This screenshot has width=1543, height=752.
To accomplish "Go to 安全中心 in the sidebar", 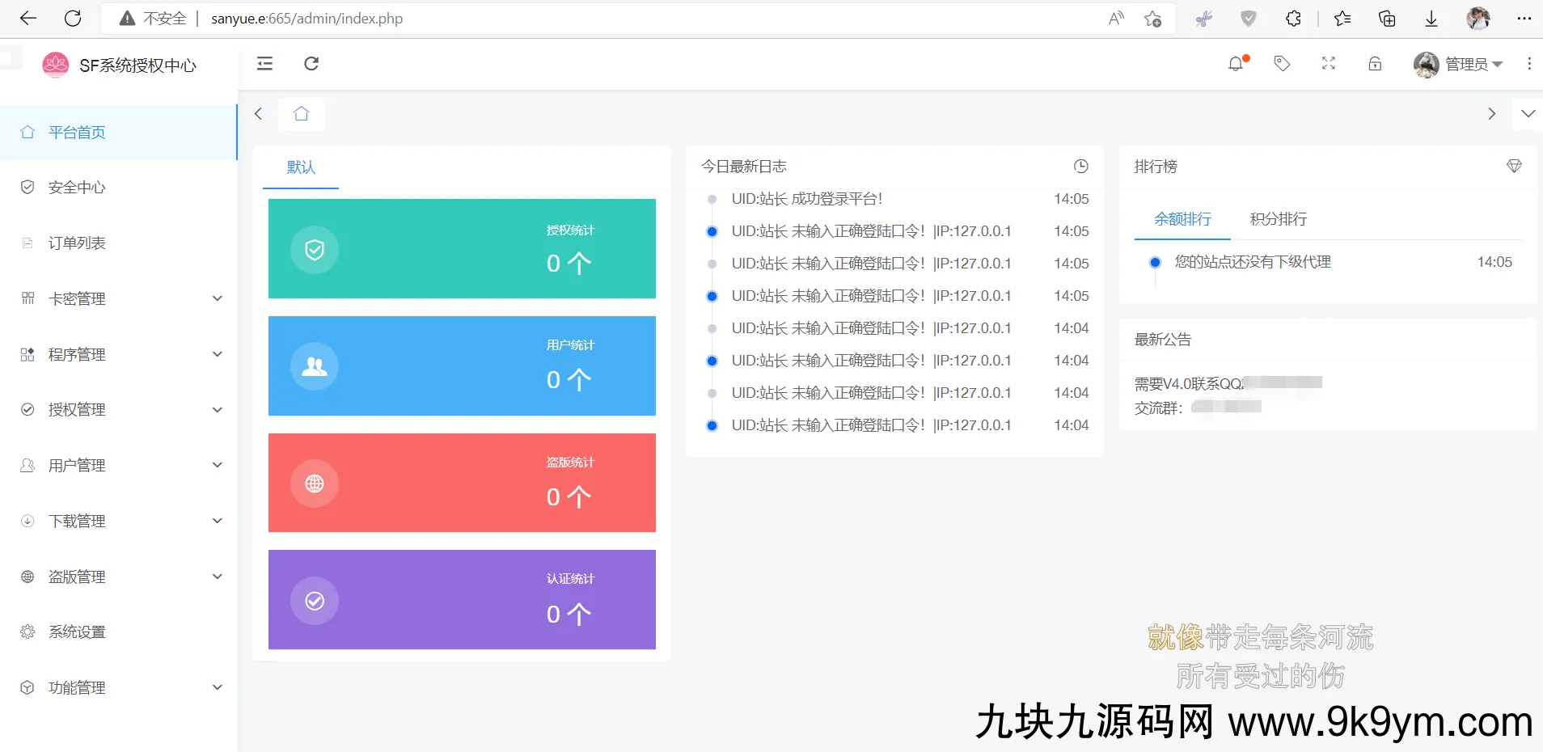I will coord(76,187).
